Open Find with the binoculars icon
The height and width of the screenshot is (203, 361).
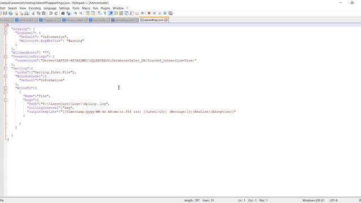coord(63,14)
